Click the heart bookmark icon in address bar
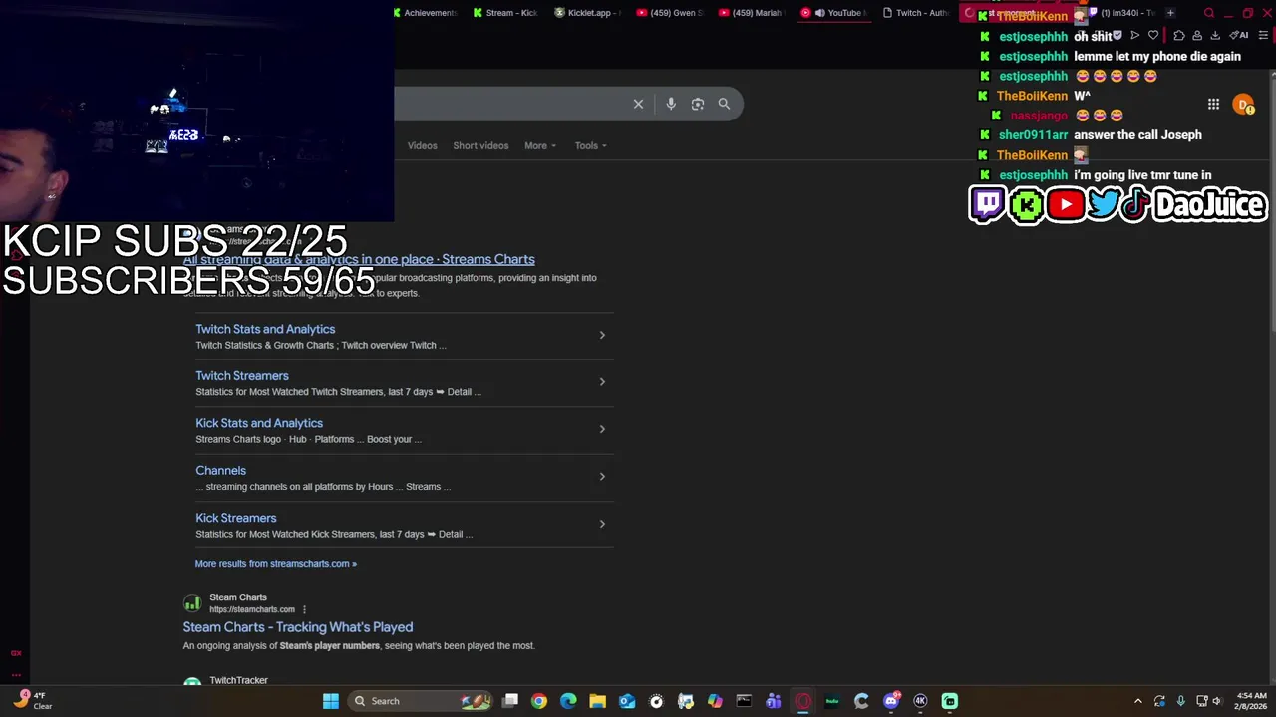 [x=1153, y=36]
